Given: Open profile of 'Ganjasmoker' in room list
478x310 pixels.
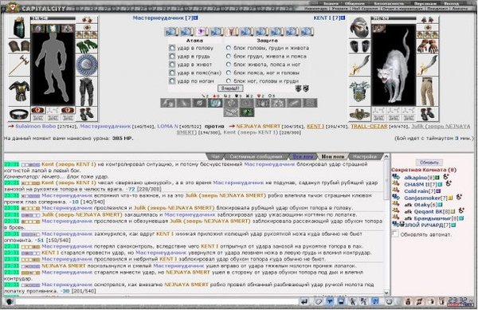Looking at the screenshot, I should (x=422, y=198).
